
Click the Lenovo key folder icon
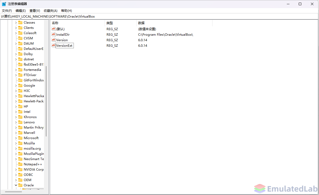click(x=20, y=122)
